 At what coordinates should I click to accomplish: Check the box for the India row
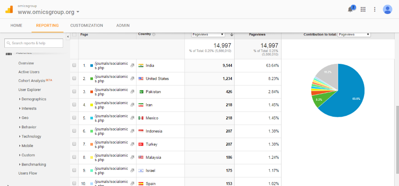point(74,65)
